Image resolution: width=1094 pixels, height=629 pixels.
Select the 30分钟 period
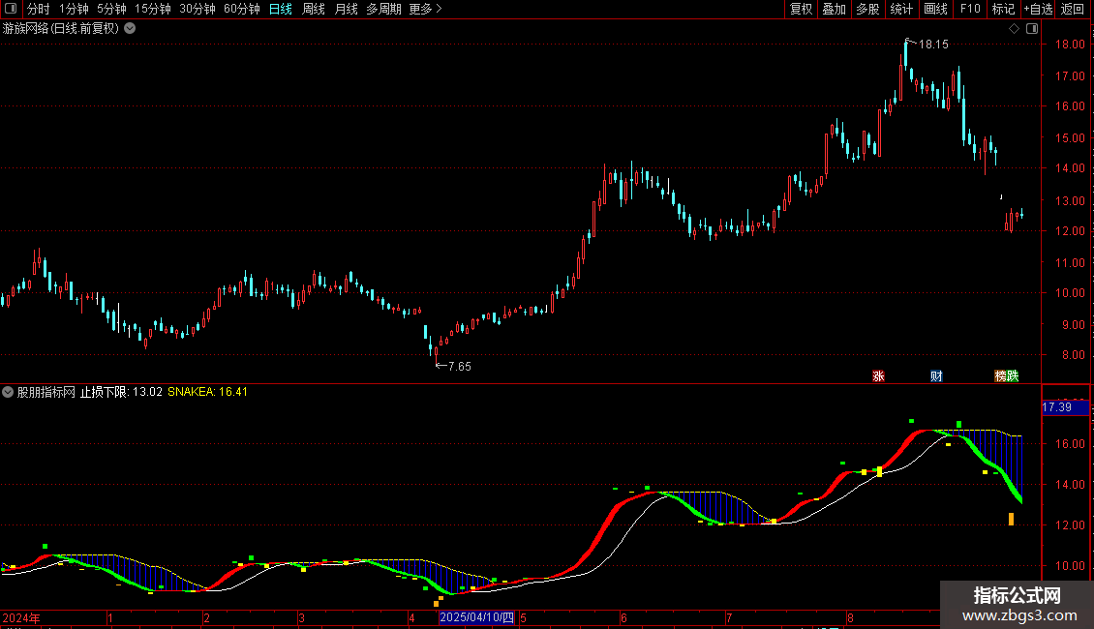click(198, 9)
